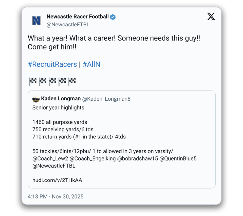243x216 pixels.
Task: Open the #RecruitRacers hashtag
Action: [x=52, y=64]
